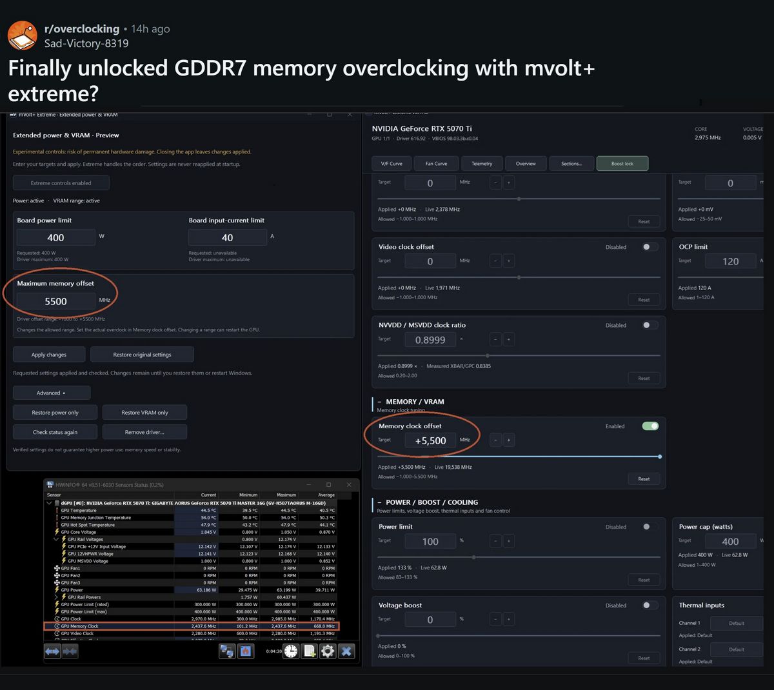Click the HWiNFO flame sensor icon
Screen dimensions: 774x690
(246, 651)
